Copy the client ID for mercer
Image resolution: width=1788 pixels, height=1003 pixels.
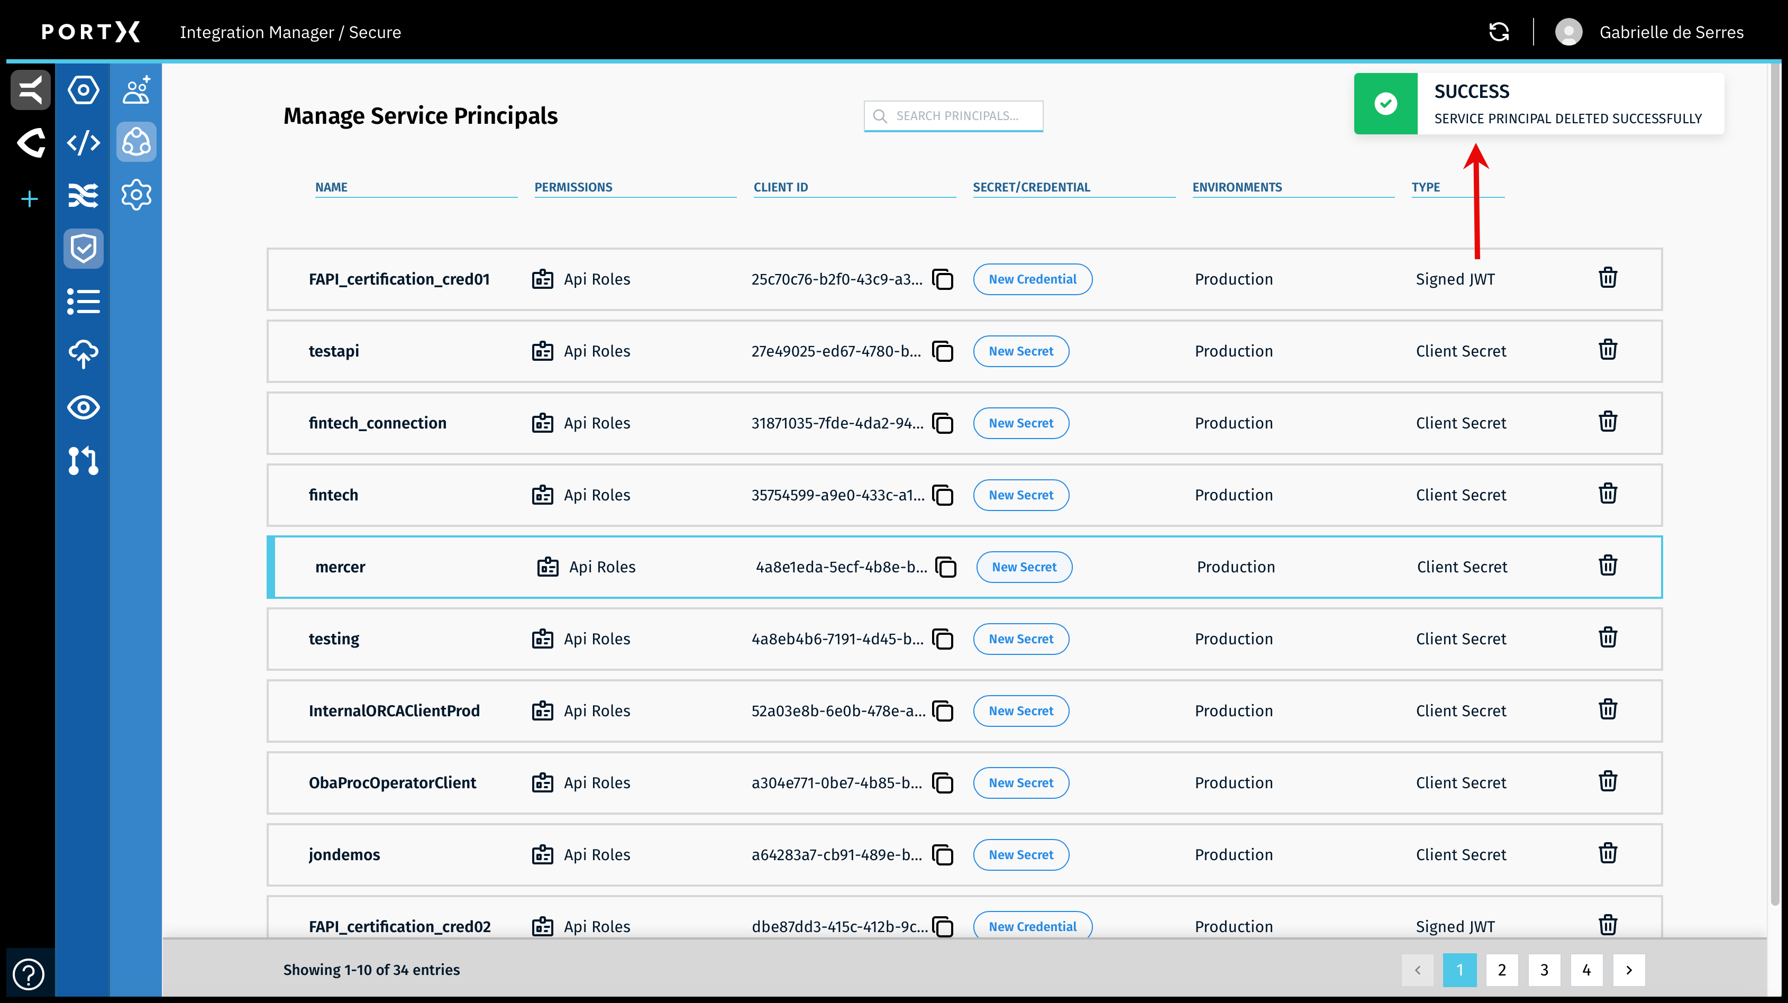point(947,567)
